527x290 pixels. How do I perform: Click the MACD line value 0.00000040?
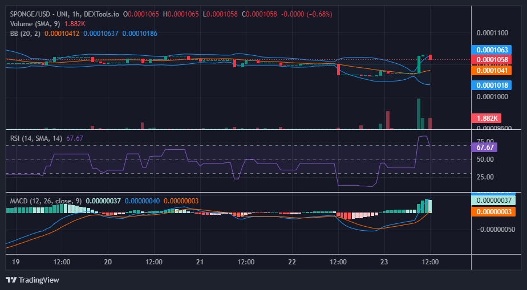point(142,201)
